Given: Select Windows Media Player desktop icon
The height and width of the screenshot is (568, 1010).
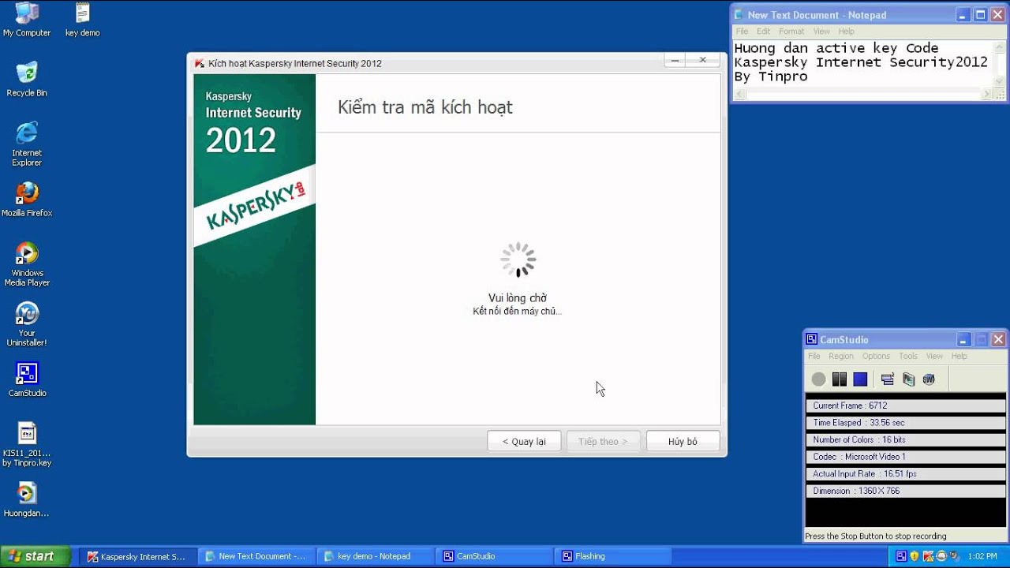Looking at the screenshot, I should coord(27,264).
